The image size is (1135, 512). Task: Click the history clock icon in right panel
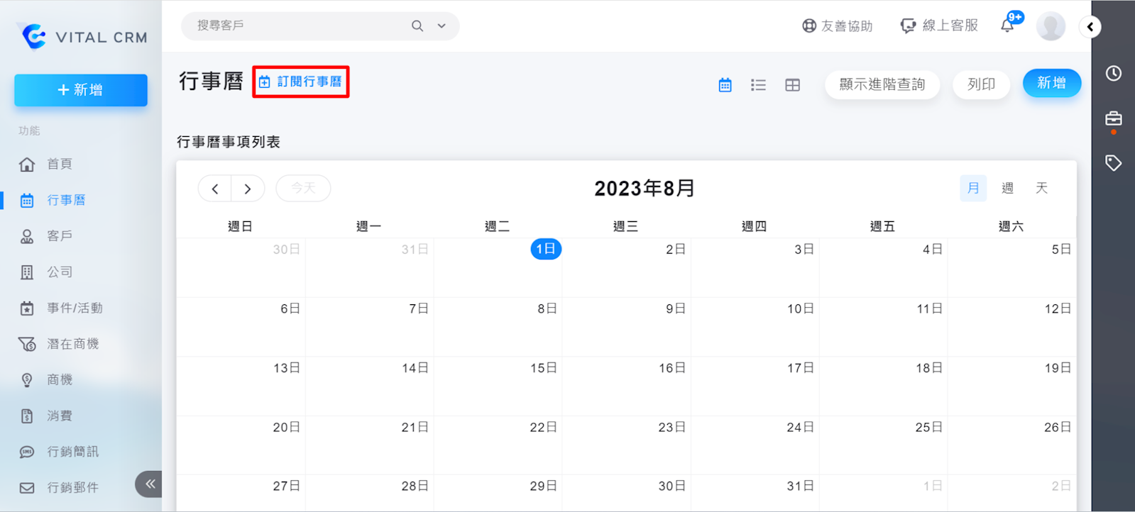(1113, 73)
